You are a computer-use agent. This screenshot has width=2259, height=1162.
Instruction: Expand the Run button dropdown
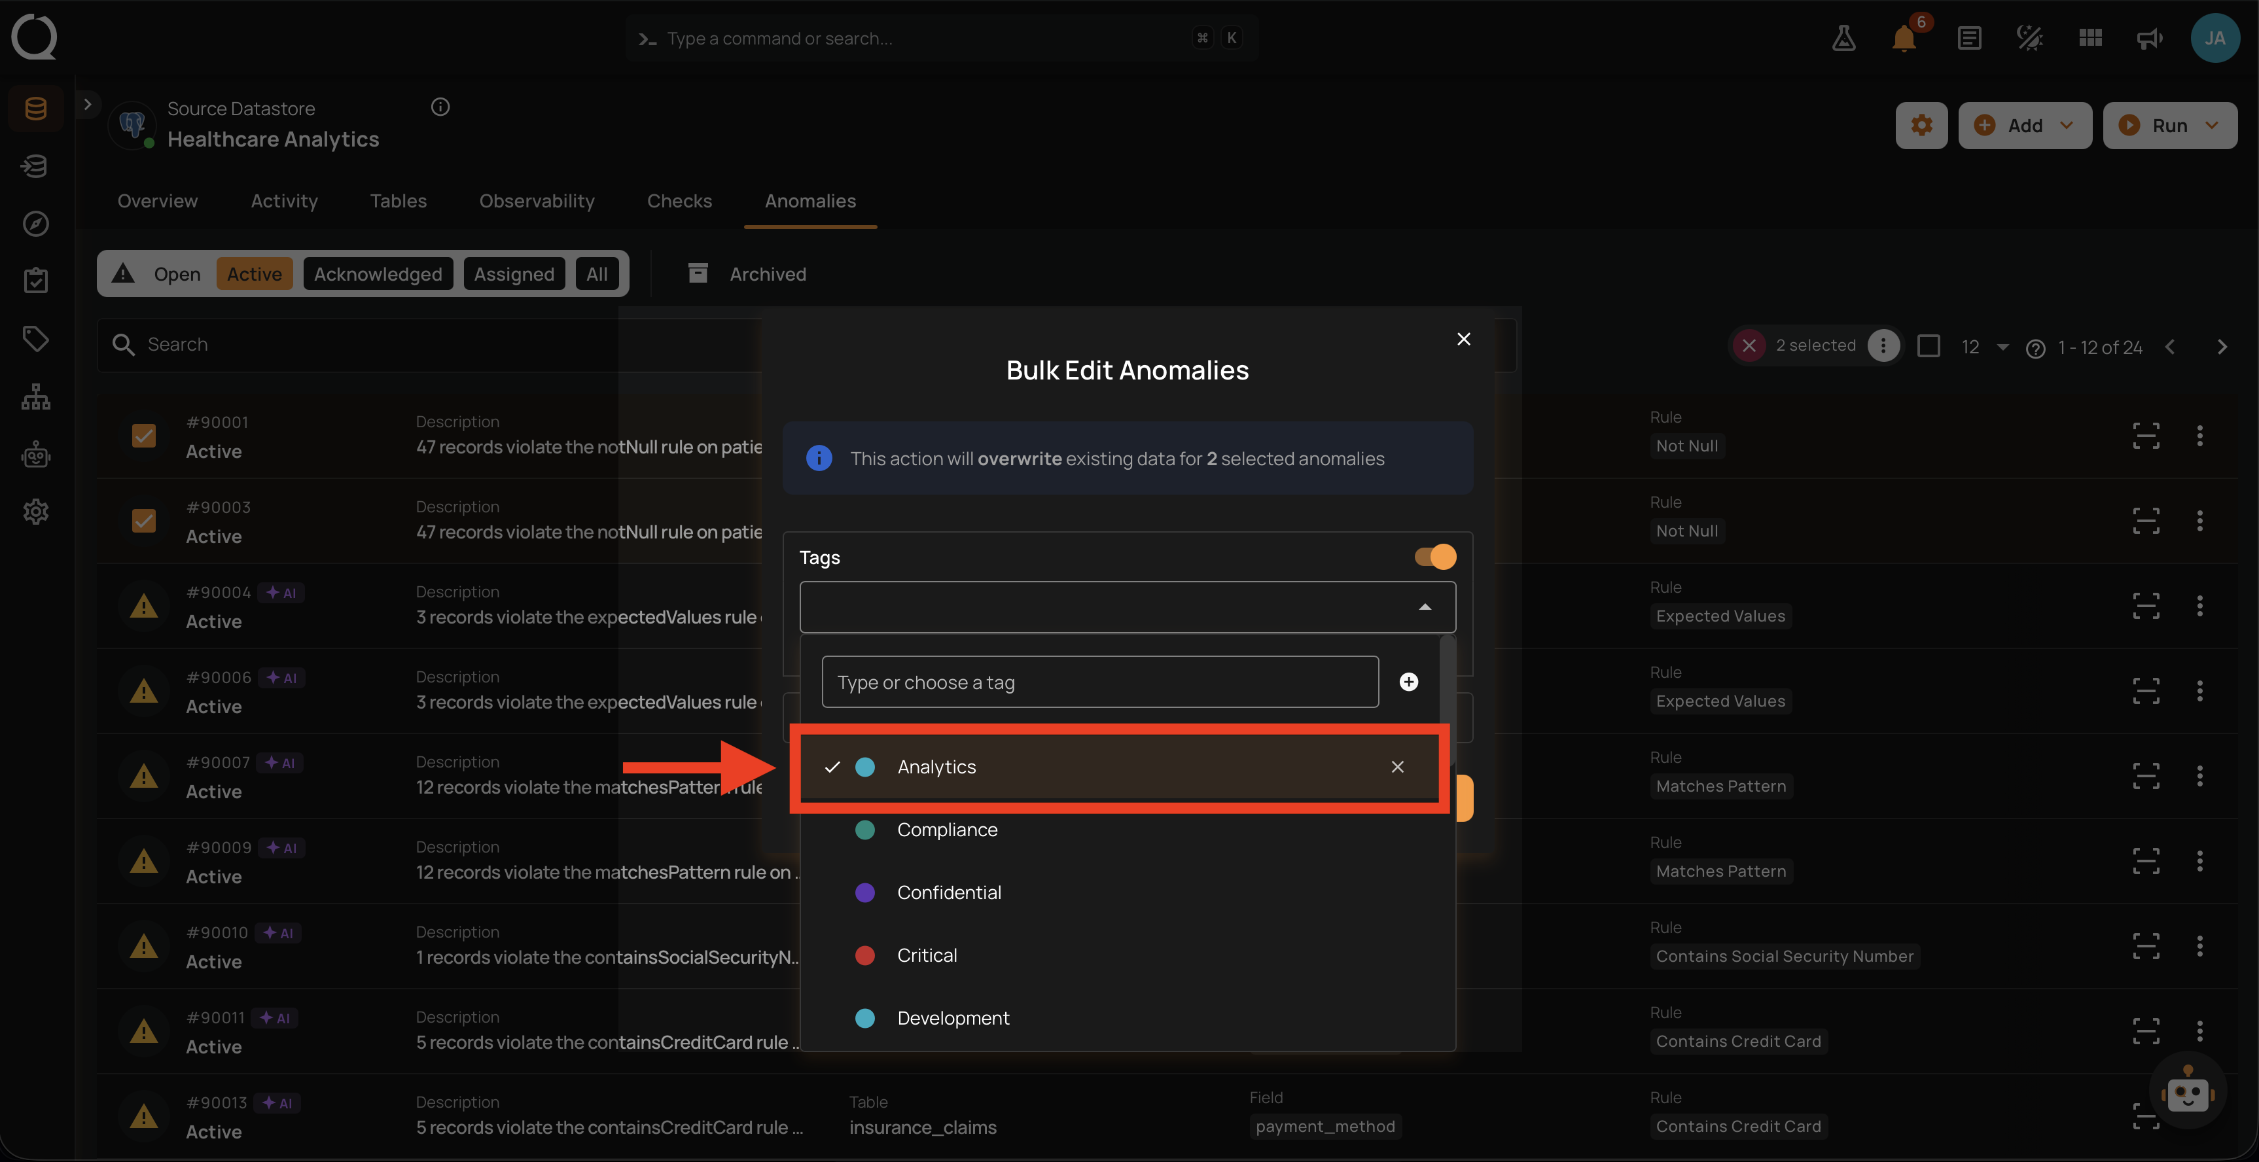[2211, 126]
